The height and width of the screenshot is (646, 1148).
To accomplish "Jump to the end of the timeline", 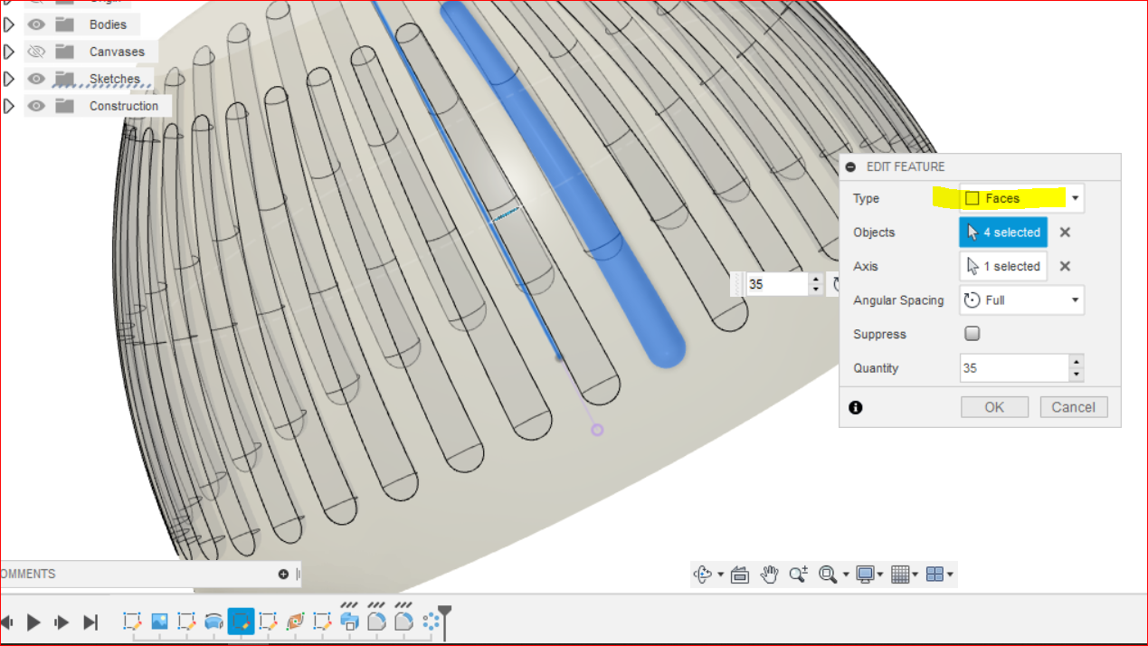I will (x=90, y=622).
